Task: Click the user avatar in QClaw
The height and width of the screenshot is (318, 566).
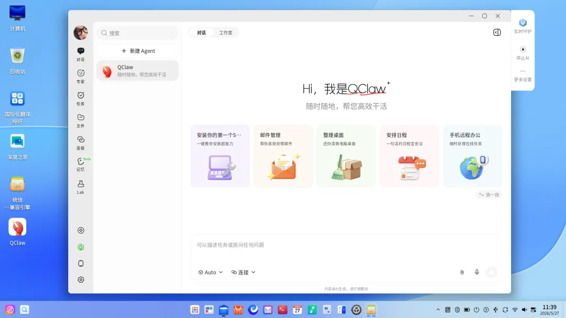Action: coord(81,32)
